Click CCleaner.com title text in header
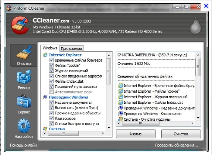212x155 pixels. [x=51, y=21]
